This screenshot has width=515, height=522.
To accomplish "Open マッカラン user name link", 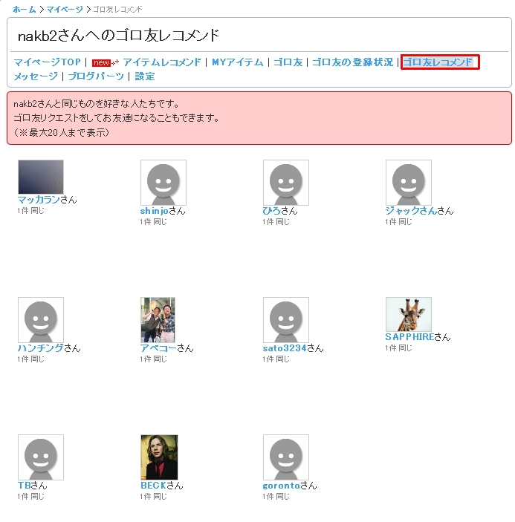I will click(39, 200).
